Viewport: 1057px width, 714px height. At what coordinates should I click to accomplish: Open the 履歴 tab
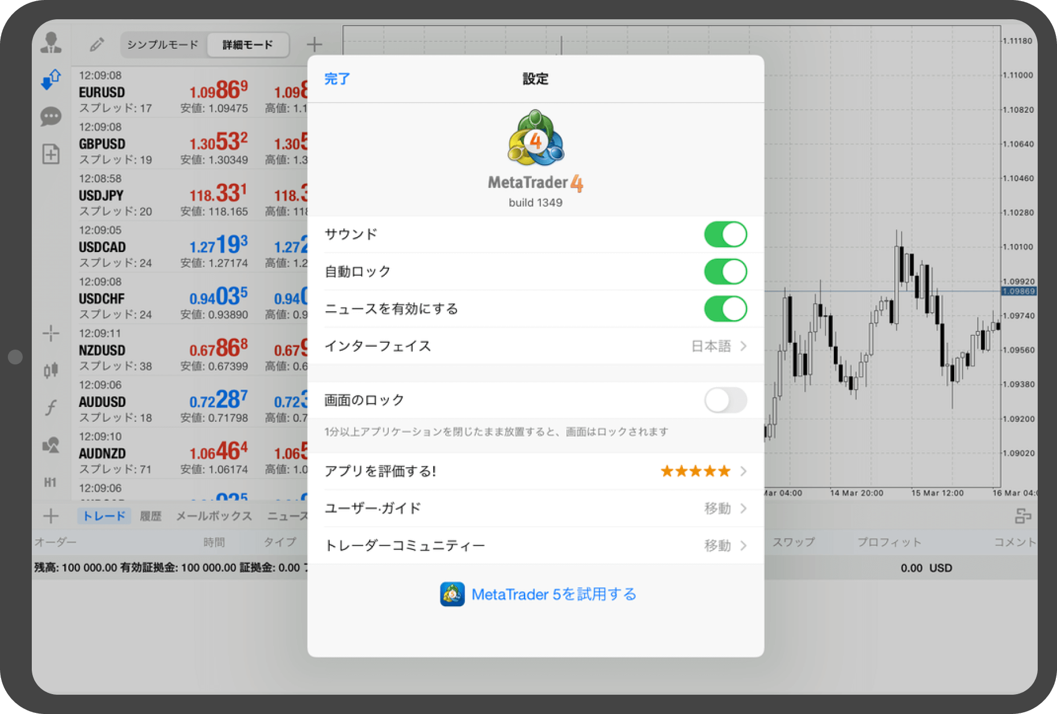pyautogui.click(x=150, y=516)
